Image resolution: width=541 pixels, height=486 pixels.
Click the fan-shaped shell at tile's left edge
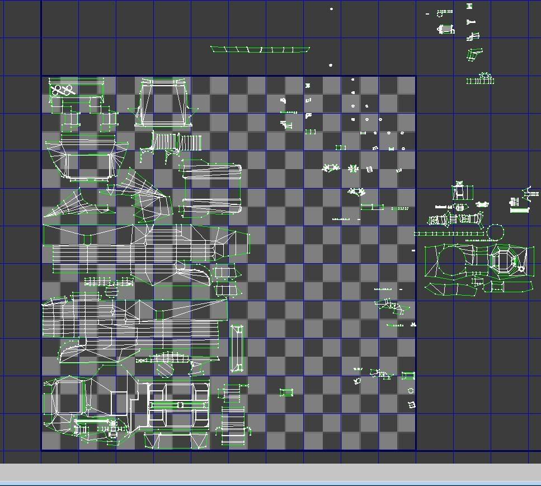point(76,205)
